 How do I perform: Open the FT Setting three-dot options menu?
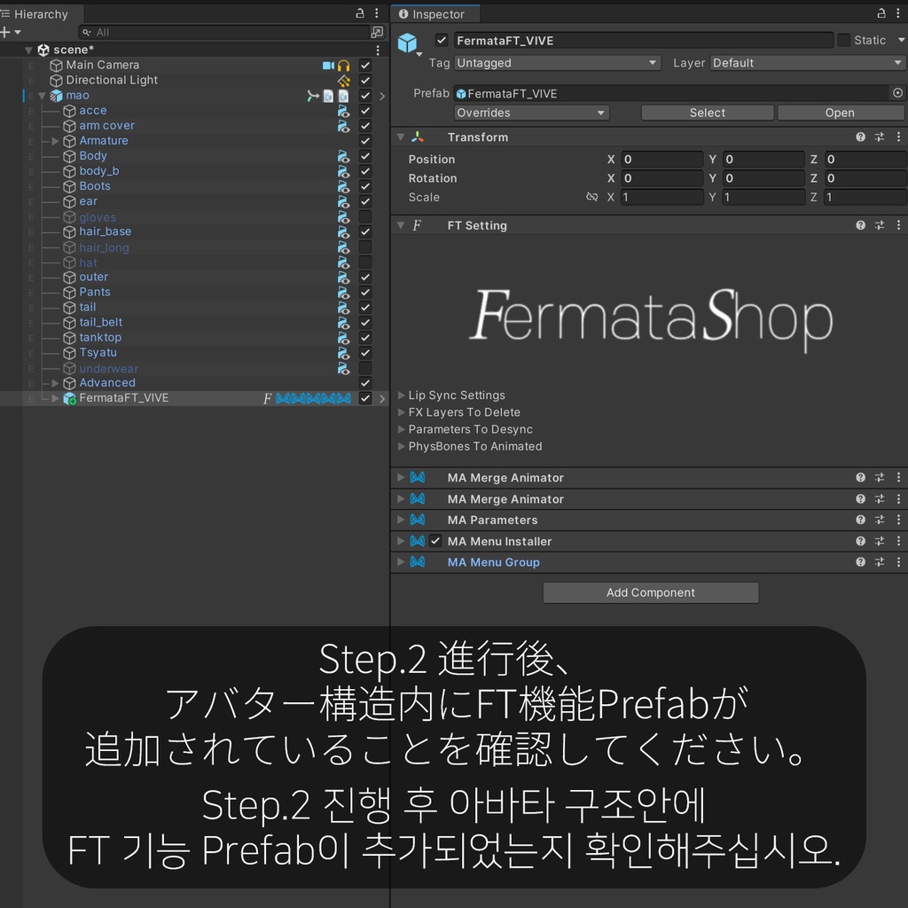899,225
